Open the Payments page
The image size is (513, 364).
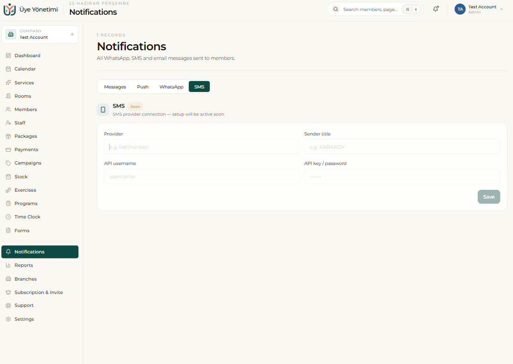40,150
